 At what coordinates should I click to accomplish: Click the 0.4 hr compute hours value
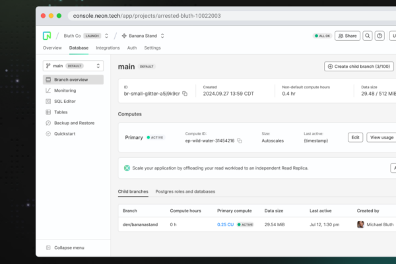pos(288,94)
